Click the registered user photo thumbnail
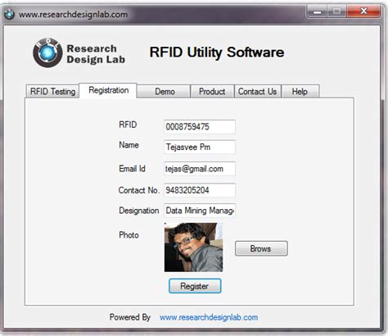This screenshot has height=336, width=388. [193, 247]
